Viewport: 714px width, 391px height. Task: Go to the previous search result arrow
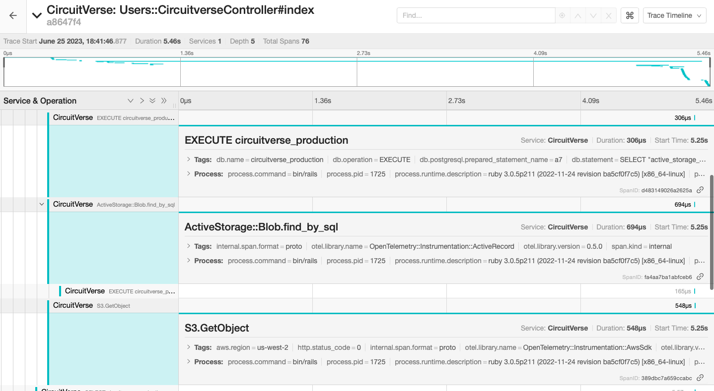coord(577,15)
